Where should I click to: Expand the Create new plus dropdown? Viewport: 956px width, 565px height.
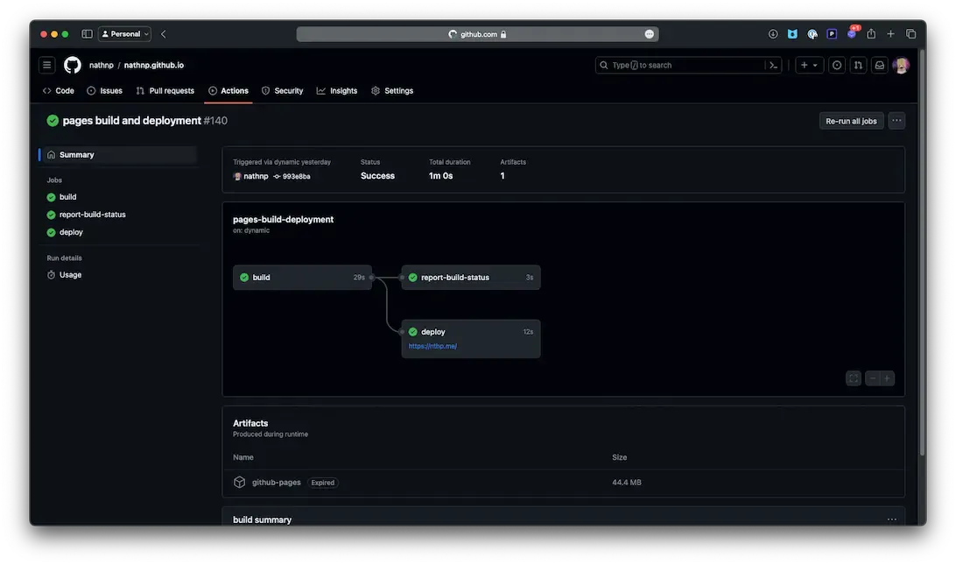(809, 65)
